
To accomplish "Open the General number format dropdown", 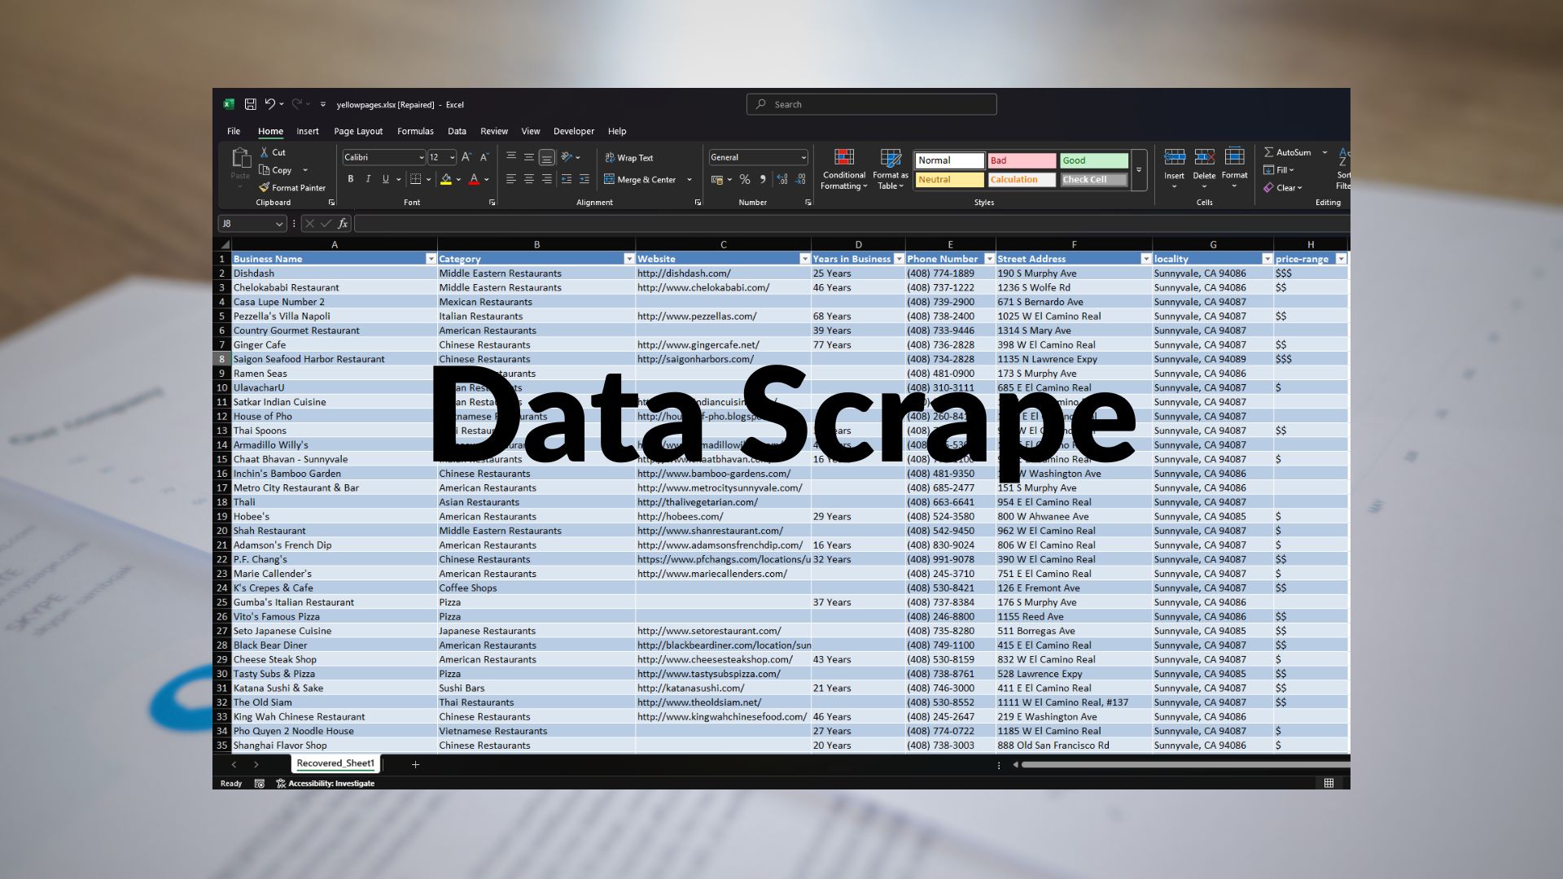I will (x=803, y=158).
